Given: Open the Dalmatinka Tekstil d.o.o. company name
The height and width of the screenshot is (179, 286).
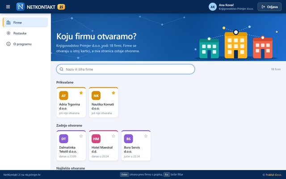Looking at the screenshot, I should coord(68,149).
